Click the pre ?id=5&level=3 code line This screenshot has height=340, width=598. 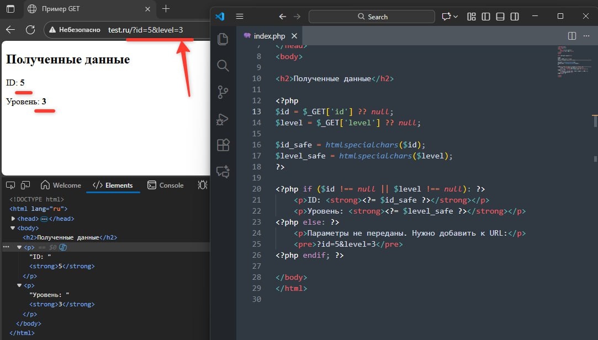point(348,245)
